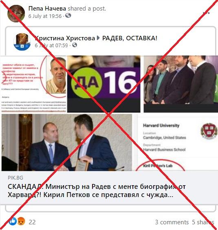Open the 6 July at 19:56 timestamp
The image size is (218, 230).
[45, 16]
